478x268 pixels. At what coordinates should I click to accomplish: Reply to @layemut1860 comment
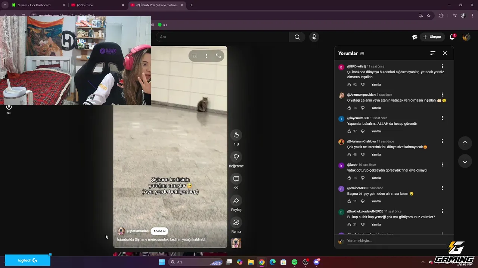(376, 131)
